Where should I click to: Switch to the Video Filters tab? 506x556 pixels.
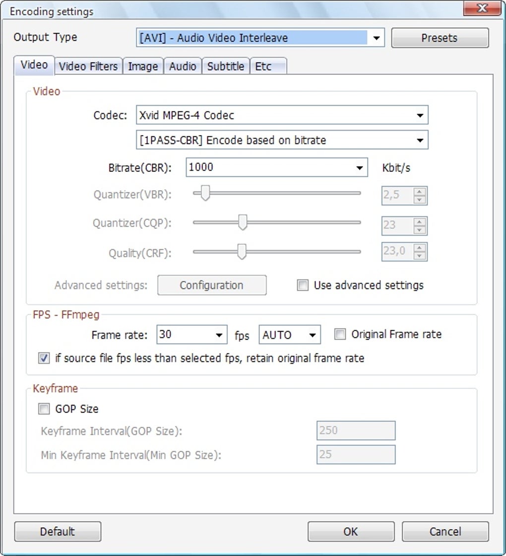[88, 67]
